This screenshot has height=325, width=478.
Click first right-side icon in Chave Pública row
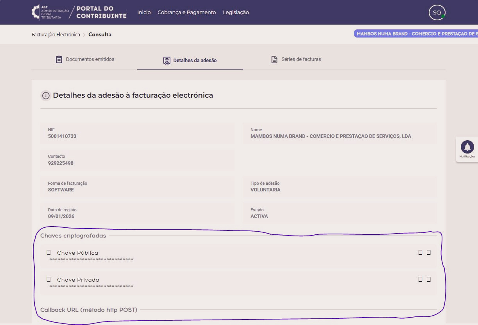coord(420,252)
